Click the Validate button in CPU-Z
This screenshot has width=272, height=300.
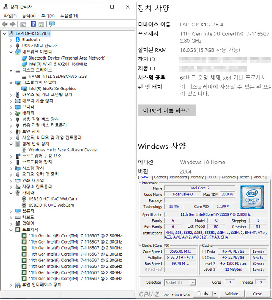click(x=232, y=294)
